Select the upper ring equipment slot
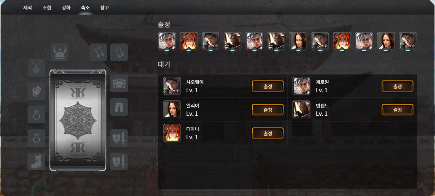 [37, 115]
